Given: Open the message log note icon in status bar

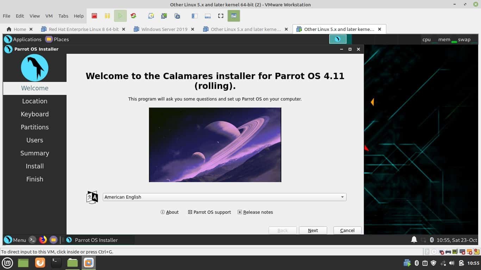Looking at the screenshot, I should 476,252.
